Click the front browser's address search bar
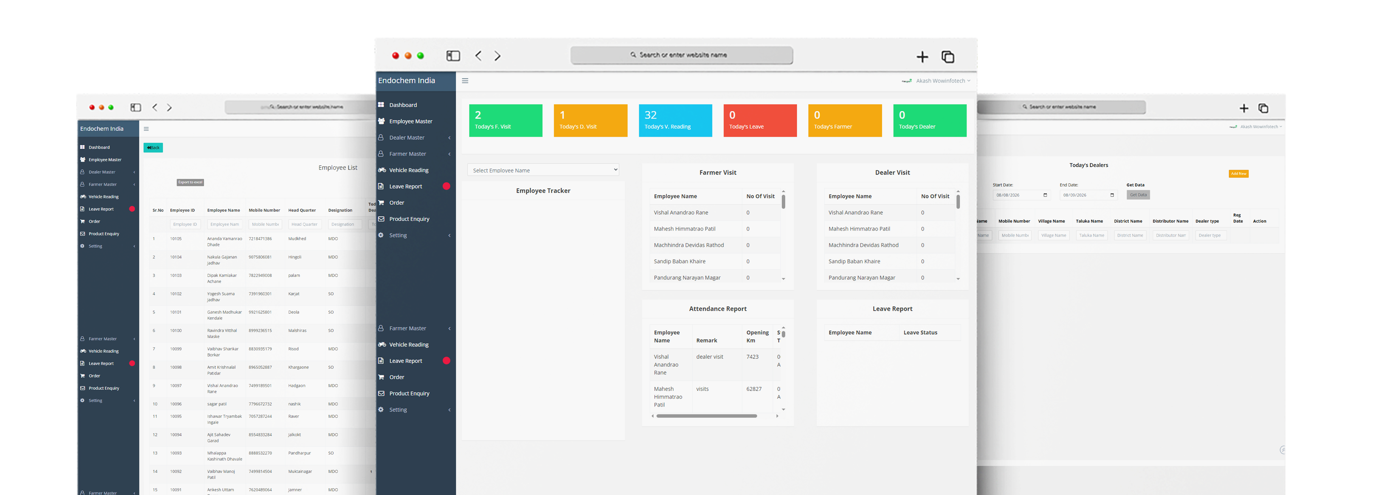 (x=682, y=55)
